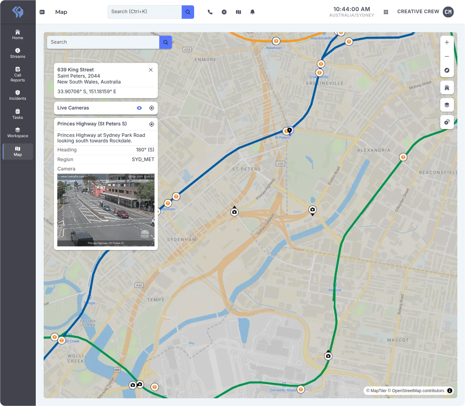Click the CREATIVE CREW label
The image size is (465, 406).
[418, 11]
